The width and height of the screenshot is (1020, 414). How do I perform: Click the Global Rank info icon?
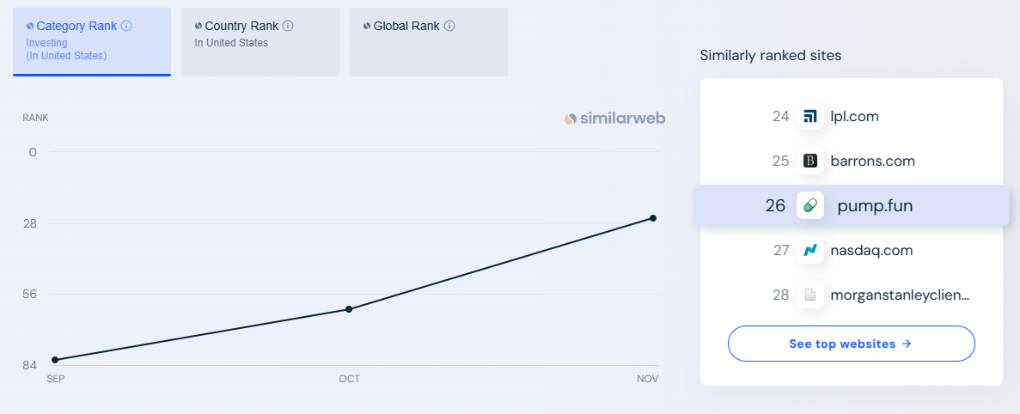[x=449, y=26]
